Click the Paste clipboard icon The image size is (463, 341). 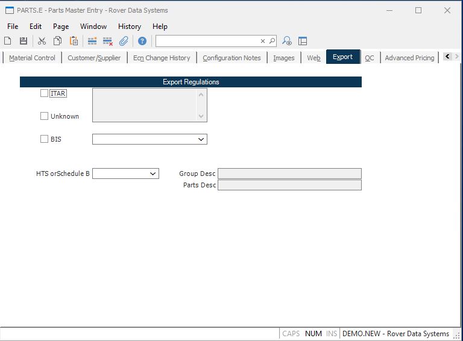[x=74, y=41]
